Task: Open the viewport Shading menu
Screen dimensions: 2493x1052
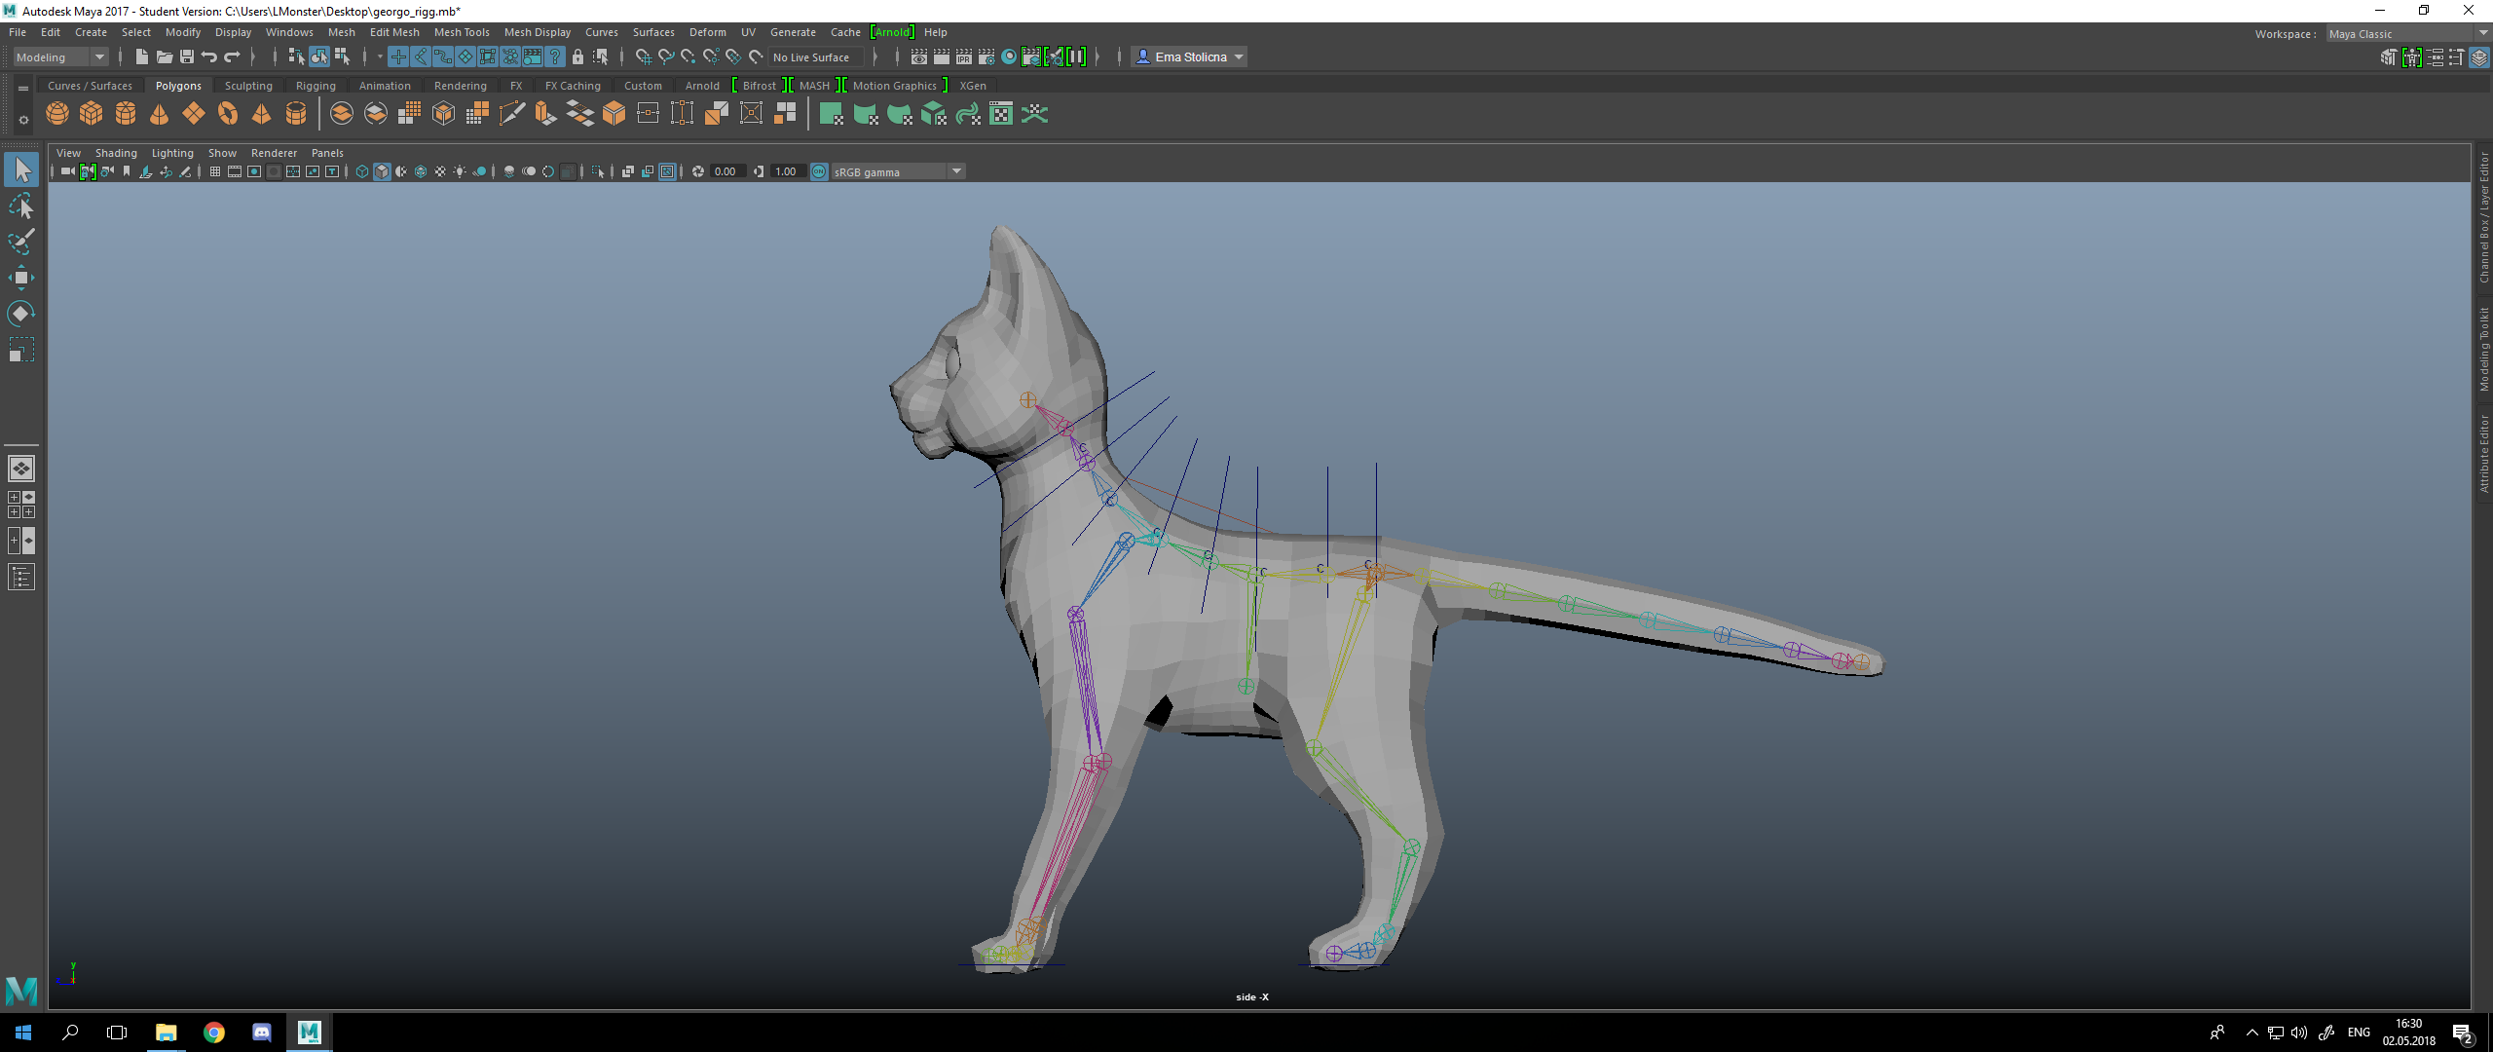Action: pos(116,153)
